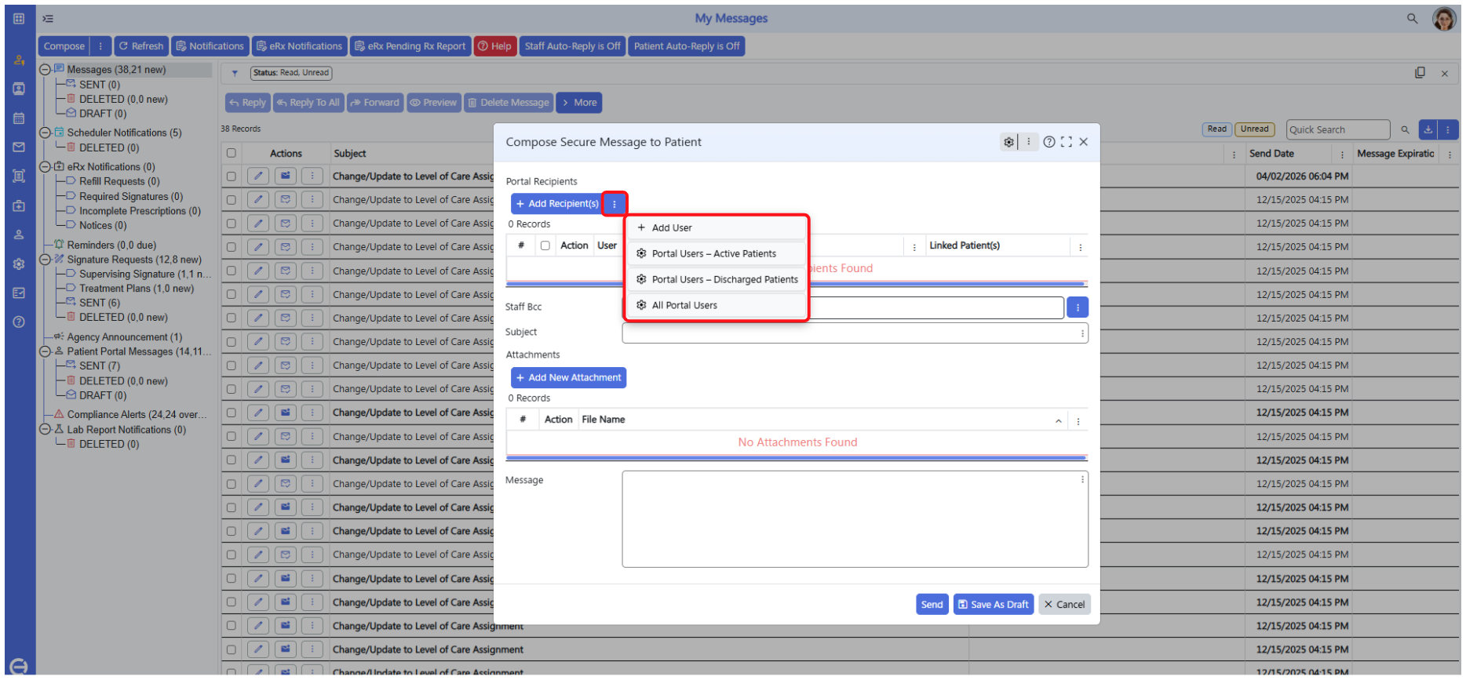
Task: Collapse the Messages tree node
Action: point(45,70)
